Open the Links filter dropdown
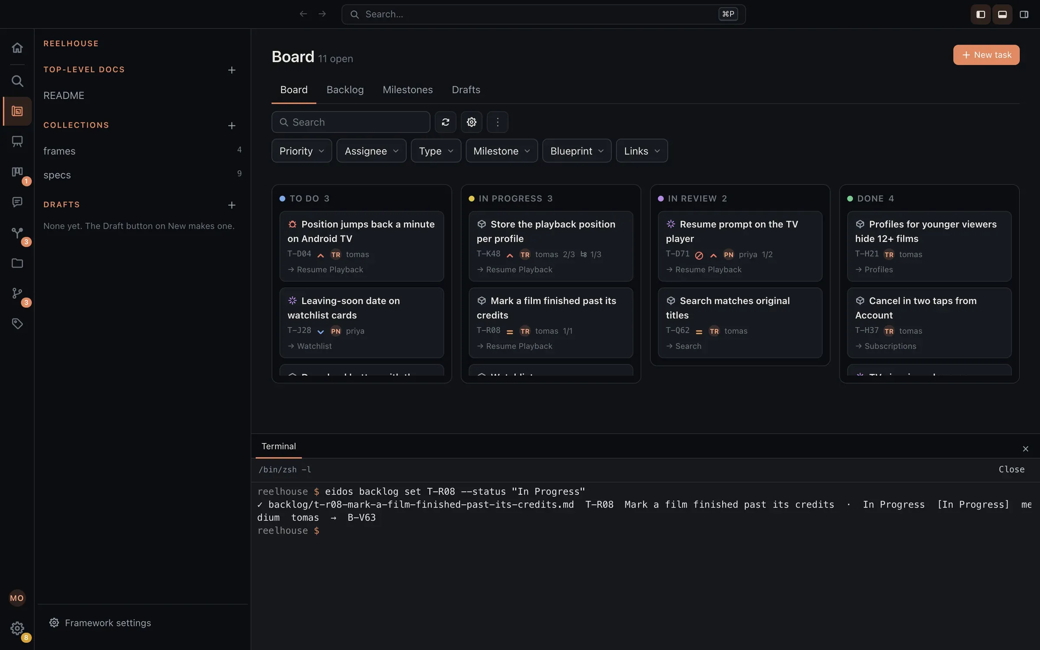Screen dimensions: 1040x650 (x=642, y=151)
